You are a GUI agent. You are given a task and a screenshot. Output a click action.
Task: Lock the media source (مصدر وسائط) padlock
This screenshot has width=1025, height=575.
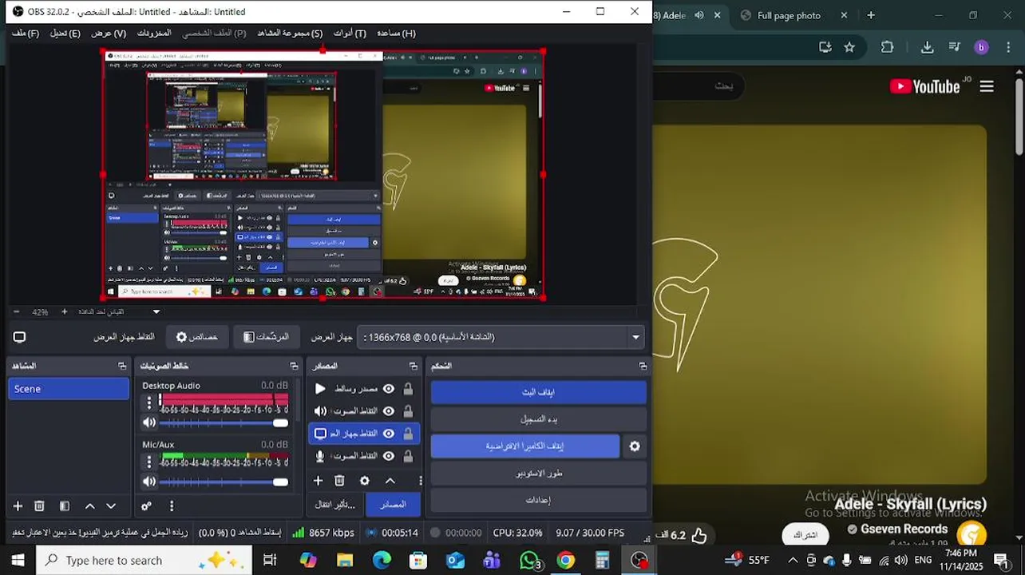[408, 389]
